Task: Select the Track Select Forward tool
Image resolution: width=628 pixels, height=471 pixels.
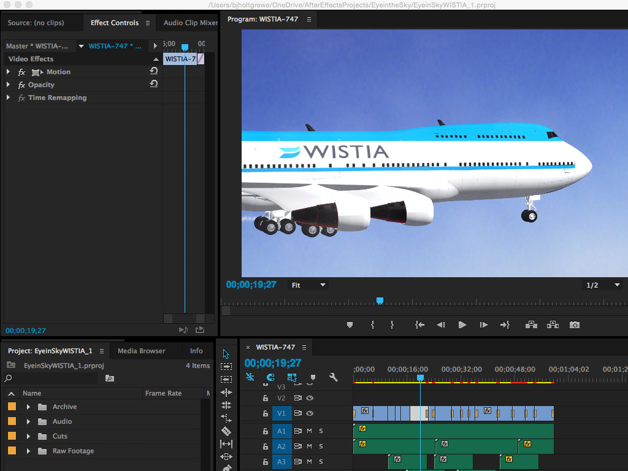Action: coord(226,366)
